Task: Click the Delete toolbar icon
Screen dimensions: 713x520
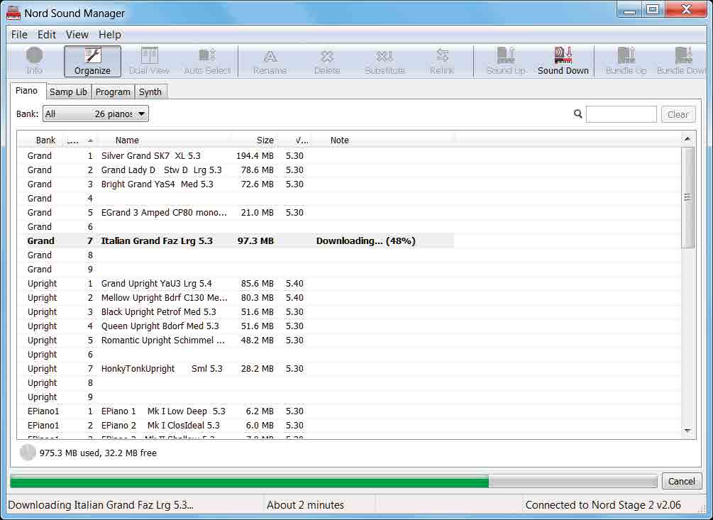Action: [327, 61]
